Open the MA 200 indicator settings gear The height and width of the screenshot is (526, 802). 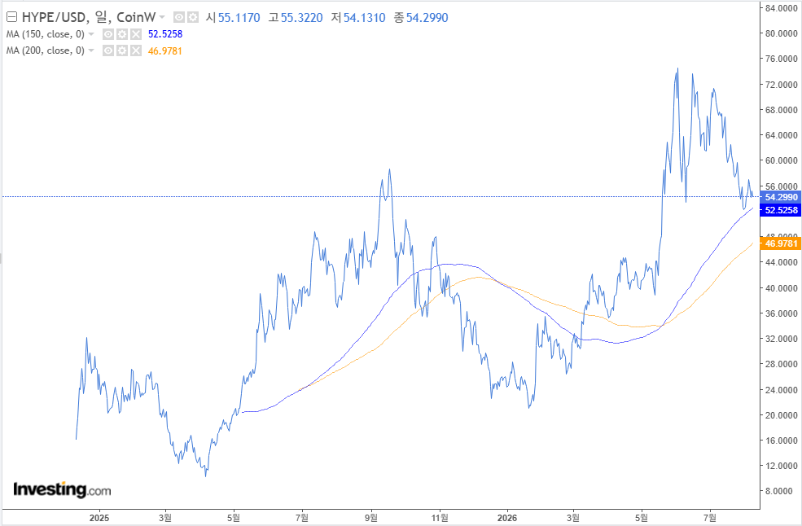(122, 50)
